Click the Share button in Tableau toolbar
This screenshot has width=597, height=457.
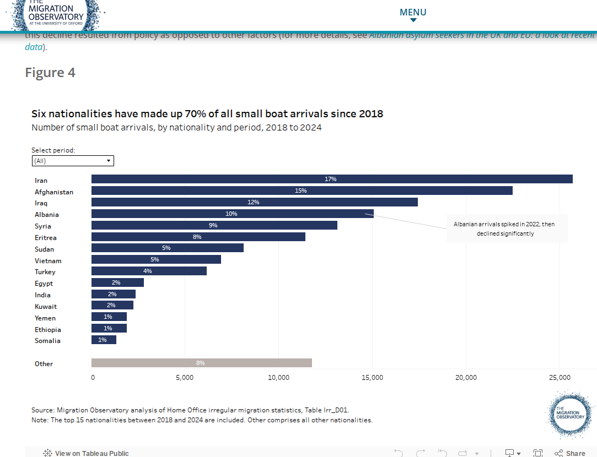570,453
